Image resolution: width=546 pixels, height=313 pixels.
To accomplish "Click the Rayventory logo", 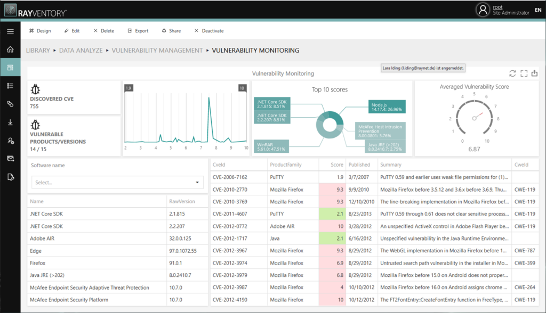I will pos(36,11).
